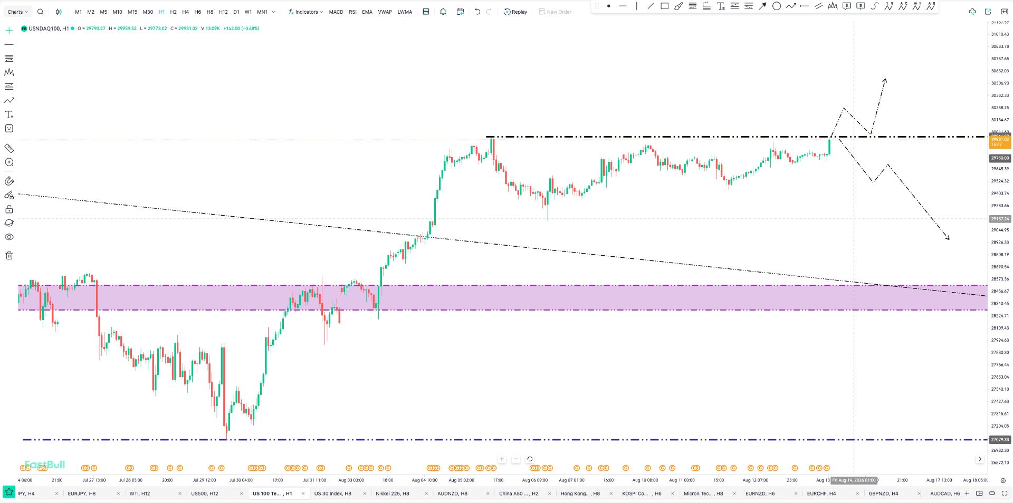
Task: Add the EMA indicator
Action: click(367, 12)
